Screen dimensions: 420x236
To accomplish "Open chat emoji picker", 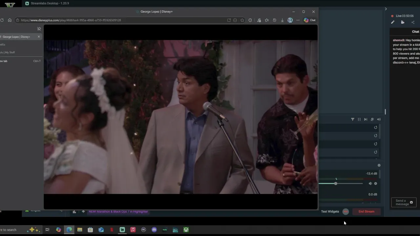I will pyautogui.click(x=411, y=203).
